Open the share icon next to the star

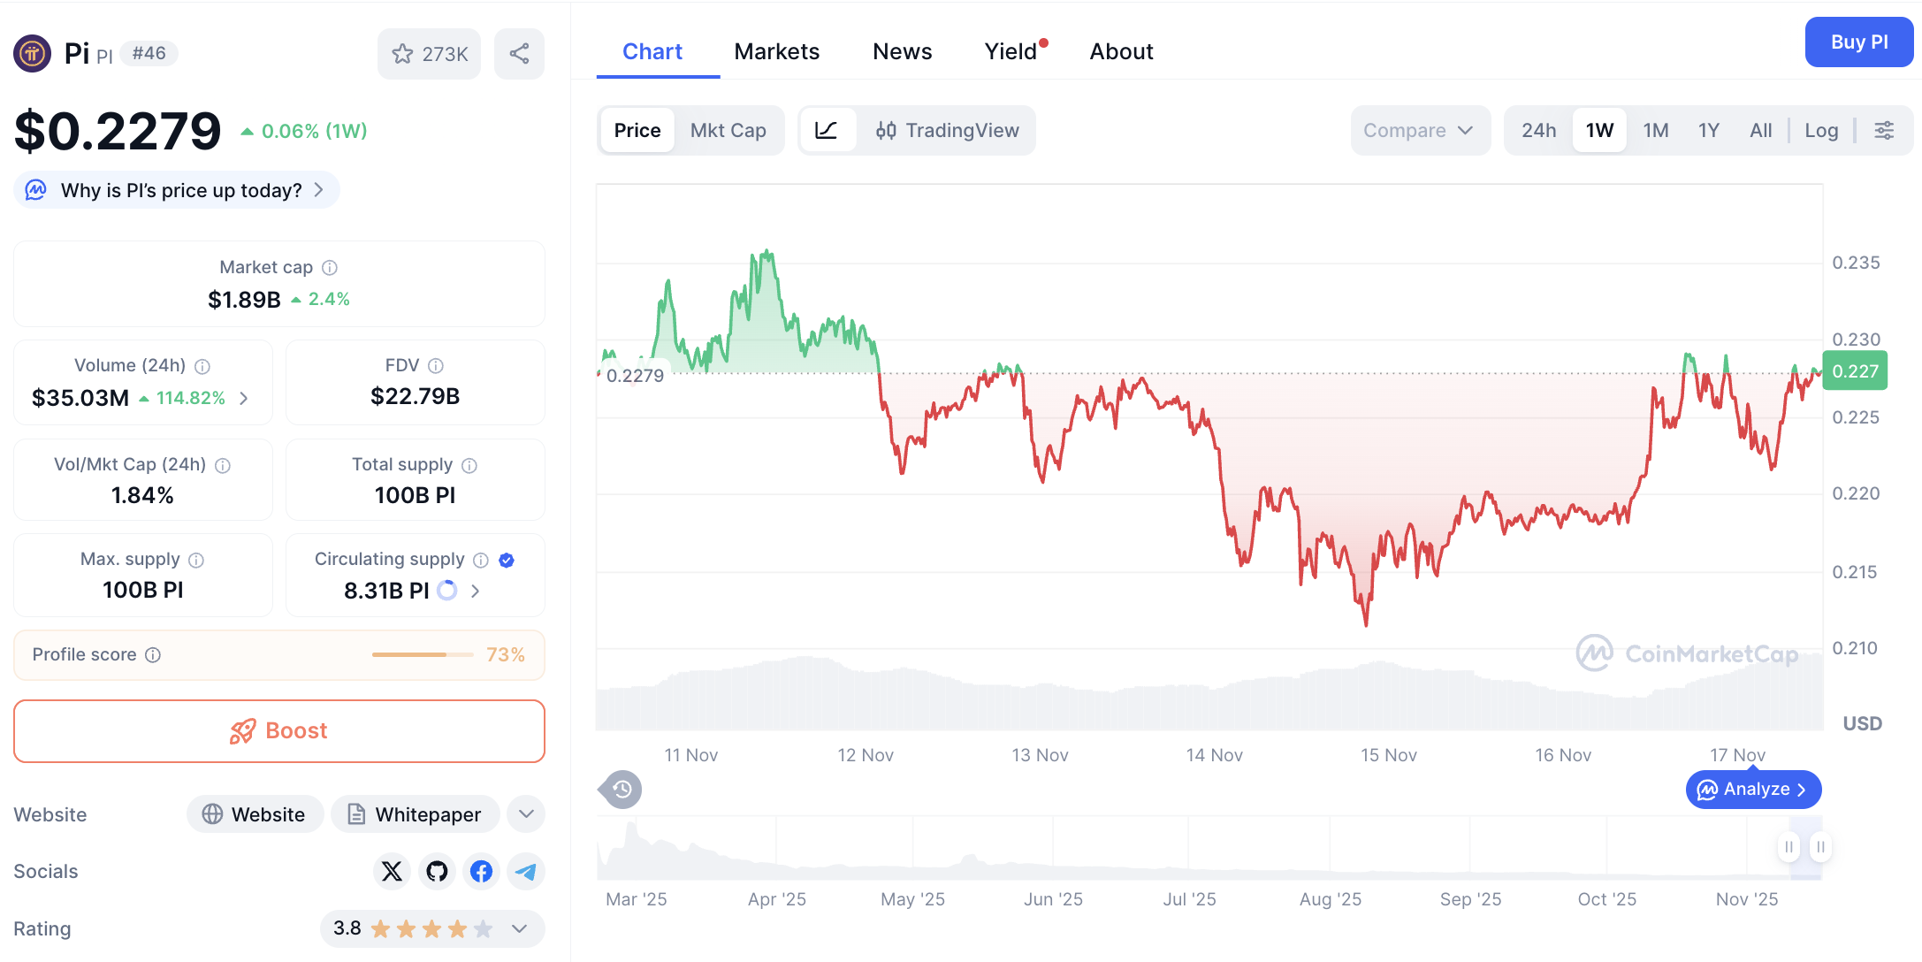click(x=519, y=53)
